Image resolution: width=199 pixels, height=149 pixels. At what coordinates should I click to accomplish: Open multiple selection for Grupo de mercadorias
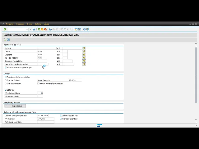click(84, 61)
